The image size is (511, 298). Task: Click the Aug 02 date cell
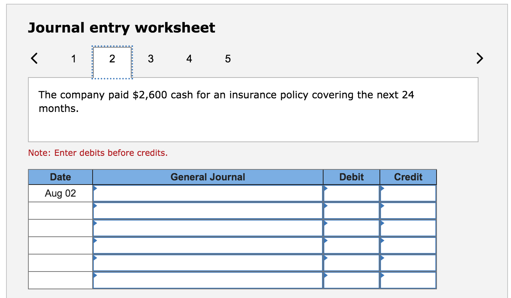[x=60, y=193]
